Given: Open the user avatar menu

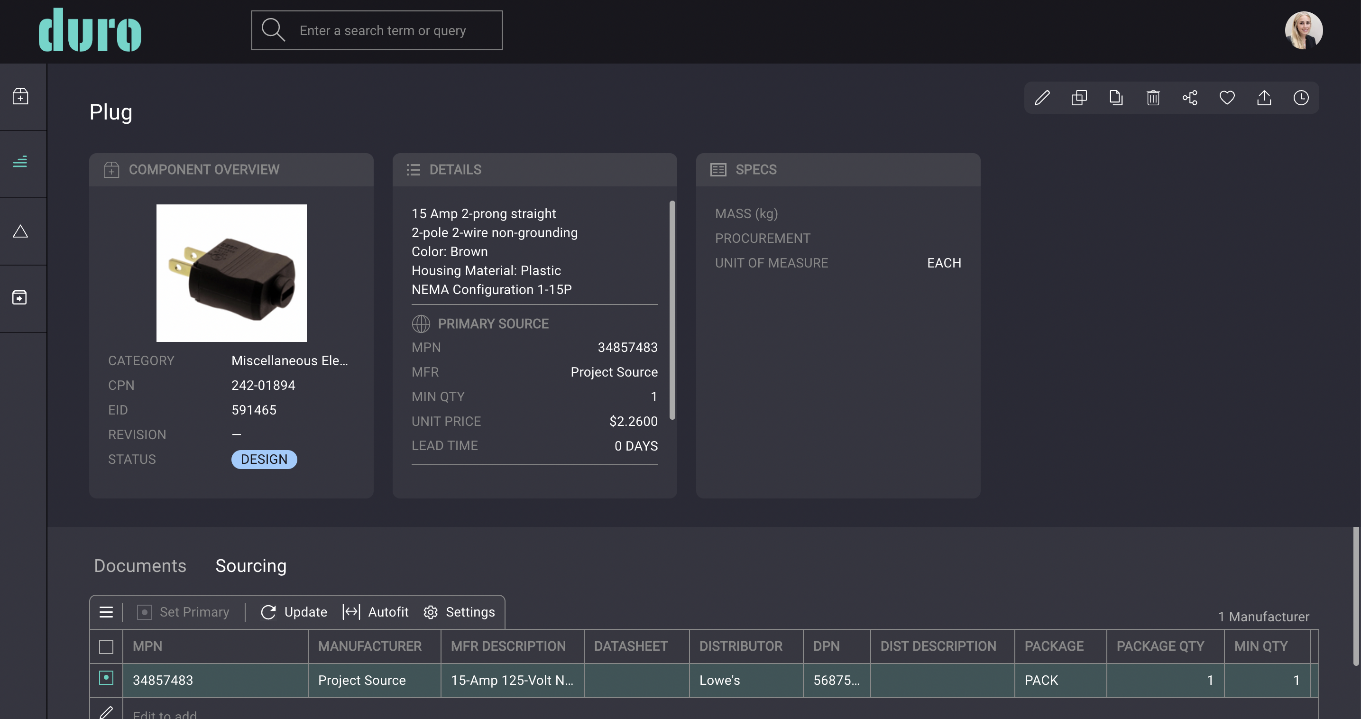Looking at the screenshot, I should click(x=1304, y=31).
